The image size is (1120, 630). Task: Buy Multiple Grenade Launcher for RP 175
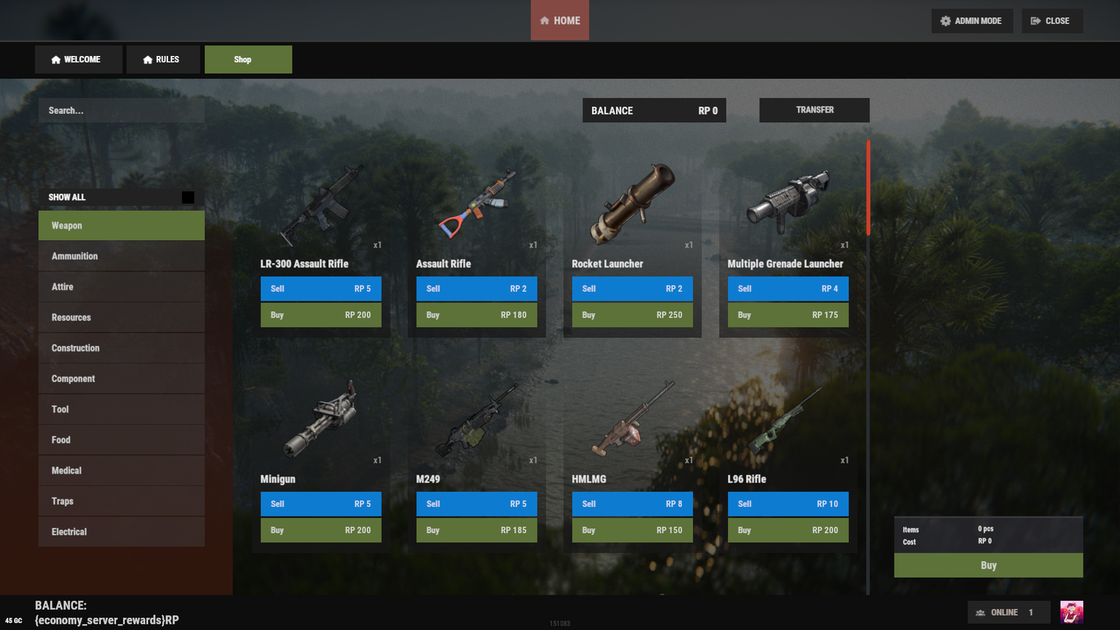(x=788, y=315)
